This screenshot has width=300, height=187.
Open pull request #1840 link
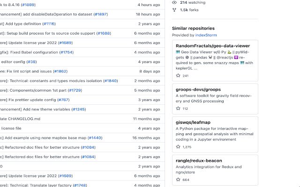pos(111,81)
